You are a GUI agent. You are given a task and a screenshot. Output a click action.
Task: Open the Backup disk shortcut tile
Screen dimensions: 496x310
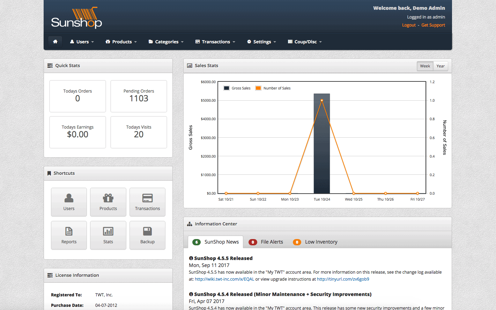point(147,235)
